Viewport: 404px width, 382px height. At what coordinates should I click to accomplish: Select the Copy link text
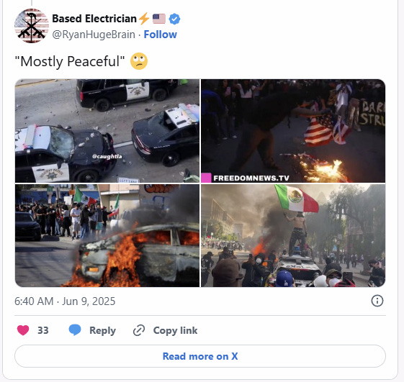(x=175, y=330)
